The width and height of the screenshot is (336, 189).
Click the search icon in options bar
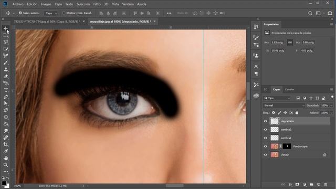coord(310,13)
